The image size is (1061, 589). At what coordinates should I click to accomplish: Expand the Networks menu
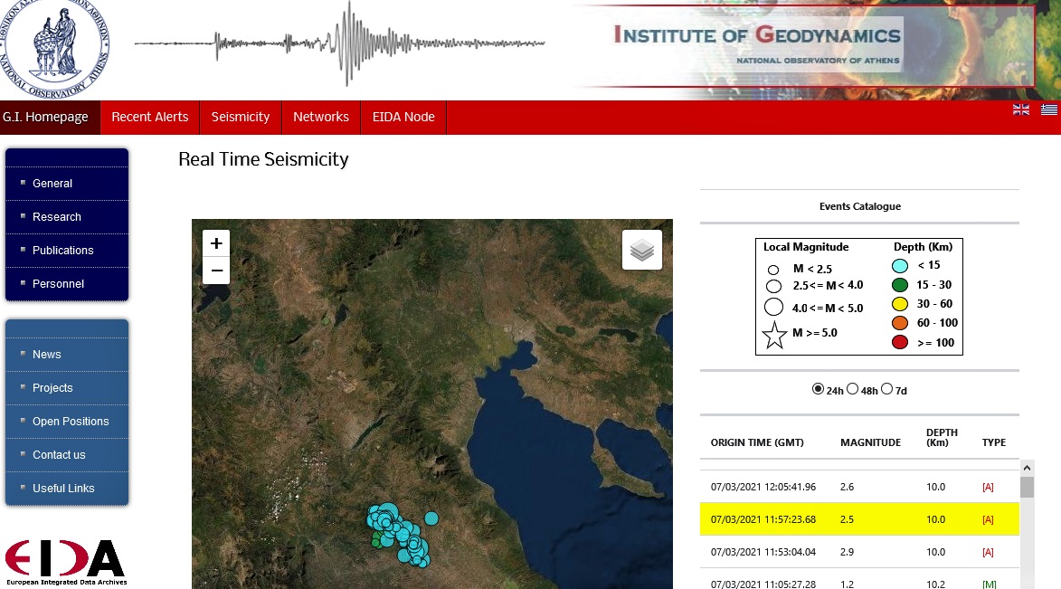coord(321,117)
